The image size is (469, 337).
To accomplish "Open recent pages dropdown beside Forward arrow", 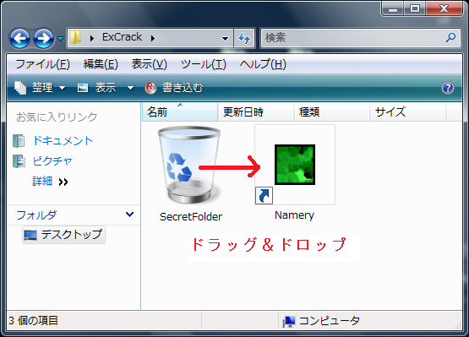I will click(60, 39).
